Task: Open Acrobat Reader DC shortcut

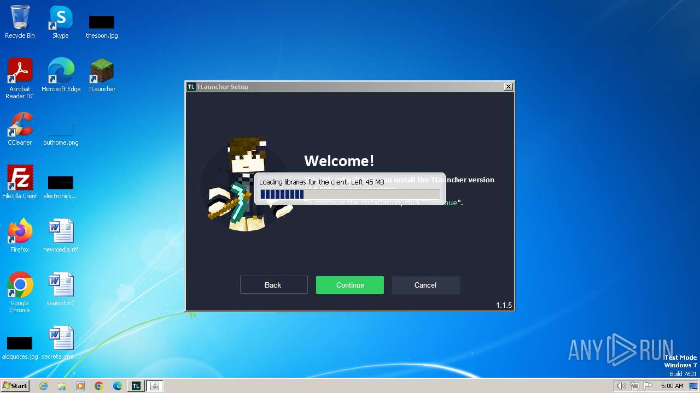Action: pos(20,79)
